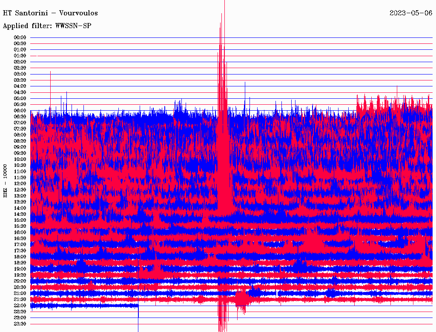Click the station title 'HT Santorini – Vourvoulos'

tap(50, 13)
